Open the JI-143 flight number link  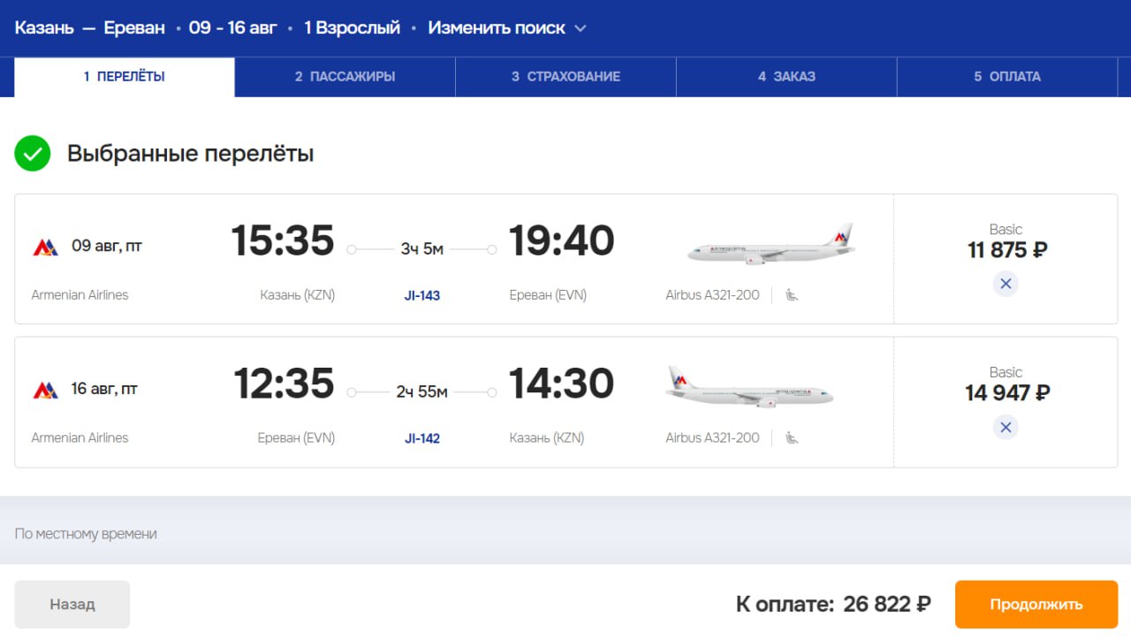pos(422,295)
